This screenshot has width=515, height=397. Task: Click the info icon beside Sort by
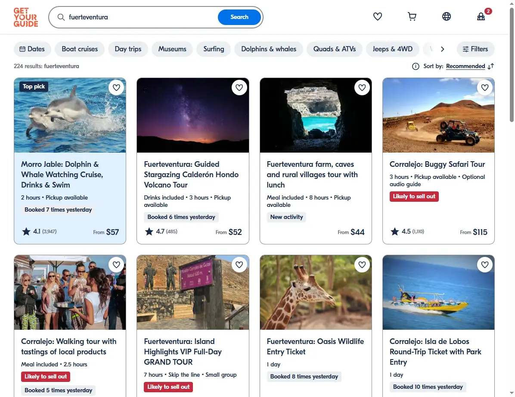coord(416,66)
